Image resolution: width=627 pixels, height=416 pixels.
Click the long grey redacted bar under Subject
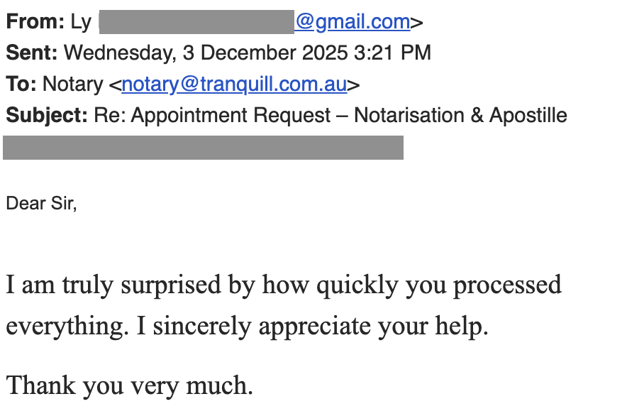[204, 148]
